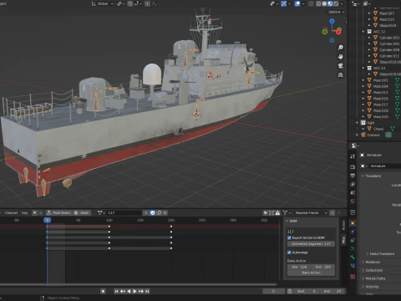Viewport: 401px width, 301px height.
Task: Switch to the Action sidebar tab
Action: point(343,225)
